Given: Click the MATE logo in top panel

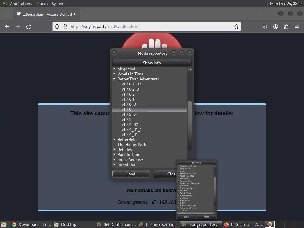Looking at the screenshot, I should point(5,4).
